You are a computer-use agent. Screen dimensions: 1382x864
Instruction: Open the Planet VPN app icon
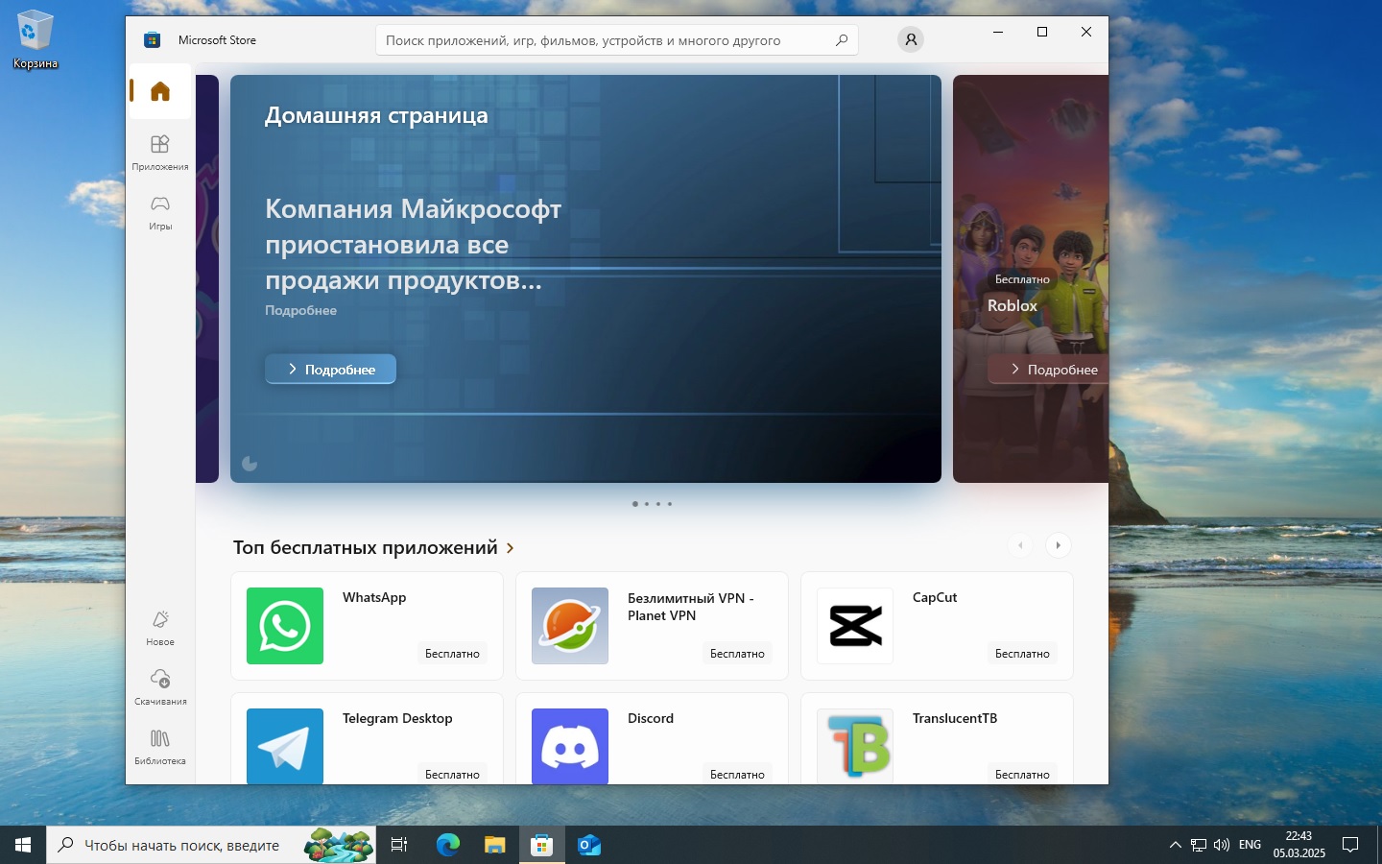[570, 626]
